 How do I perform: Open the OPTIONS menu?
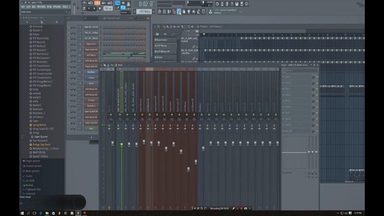(x=57, y=7)
